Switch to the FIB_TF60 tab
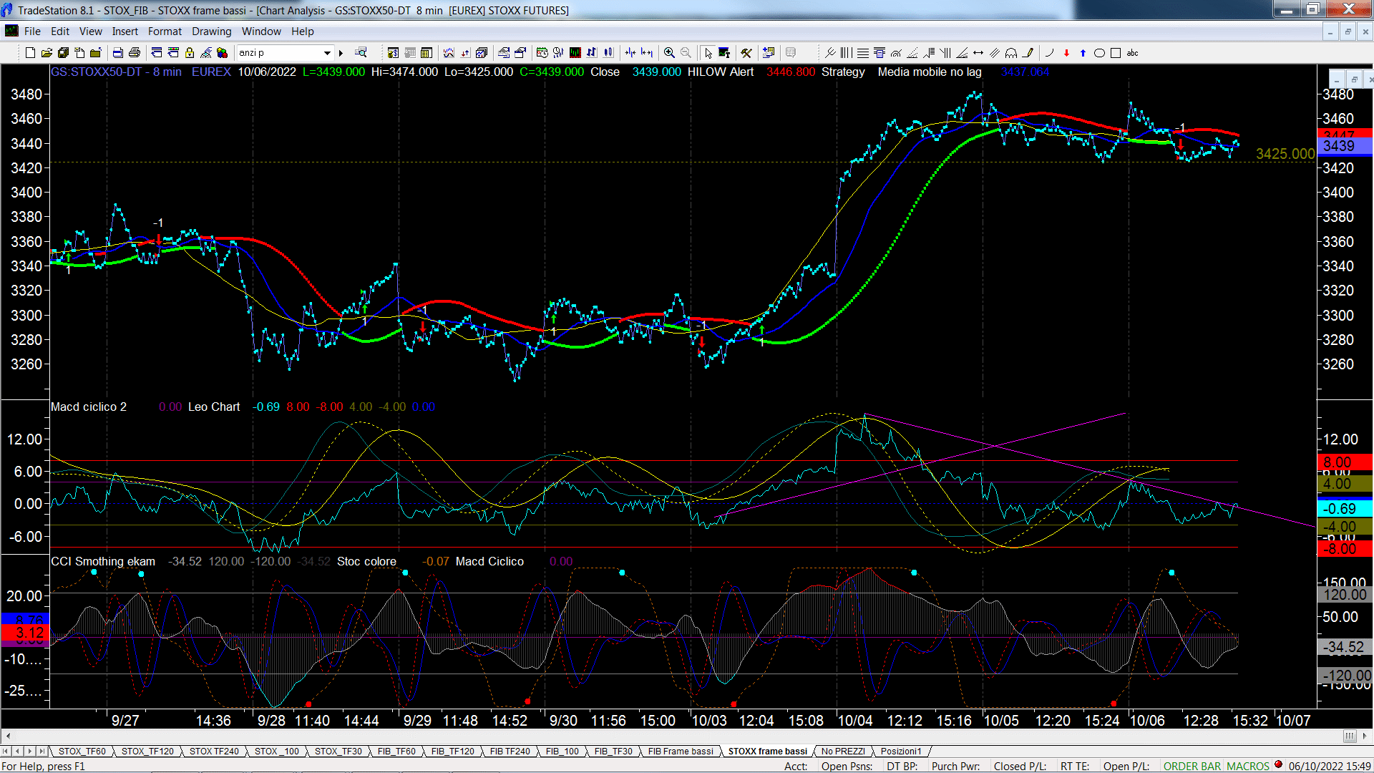 point(396,752)
